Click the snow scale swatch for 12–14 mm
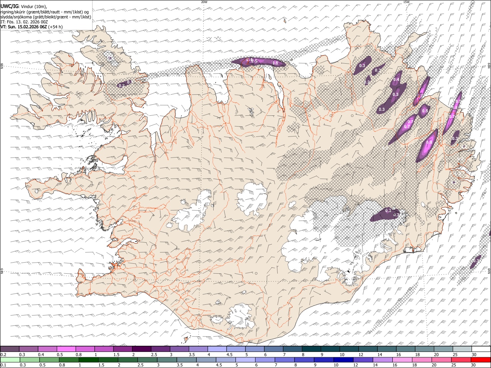Viewport: 491px width, 368px height. click(368, 349)
